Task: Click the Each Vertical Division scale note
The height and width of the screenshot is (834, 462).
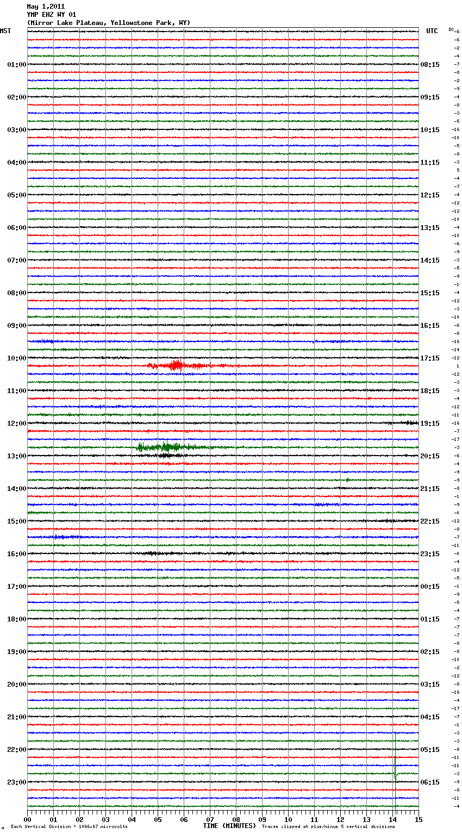Action: [69, 827]
